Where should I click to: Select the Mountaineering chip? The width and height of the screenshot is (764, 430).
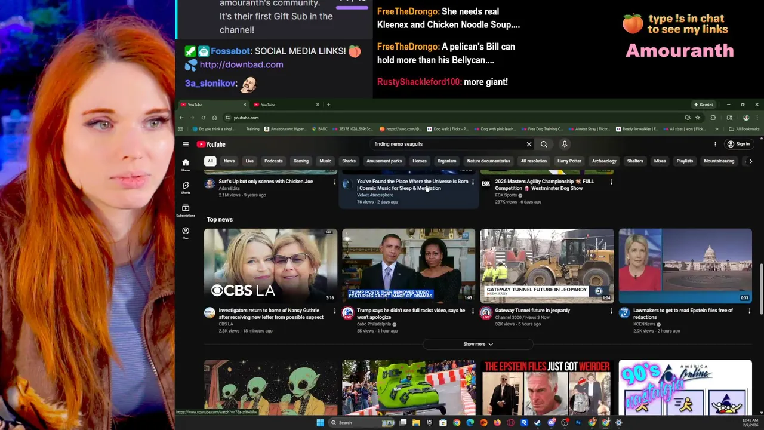click(719, 161)
